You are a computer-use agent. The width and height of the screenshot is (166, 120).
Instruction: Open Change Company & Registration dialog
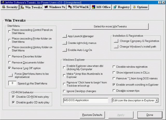coord(116,41)
